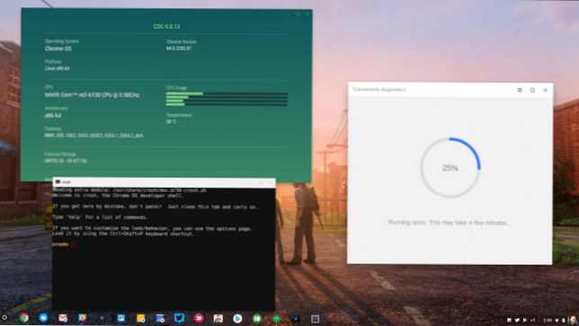Open the green Pushbullet icon
This screenshot has height=326, width=579.
click(257, 318)
